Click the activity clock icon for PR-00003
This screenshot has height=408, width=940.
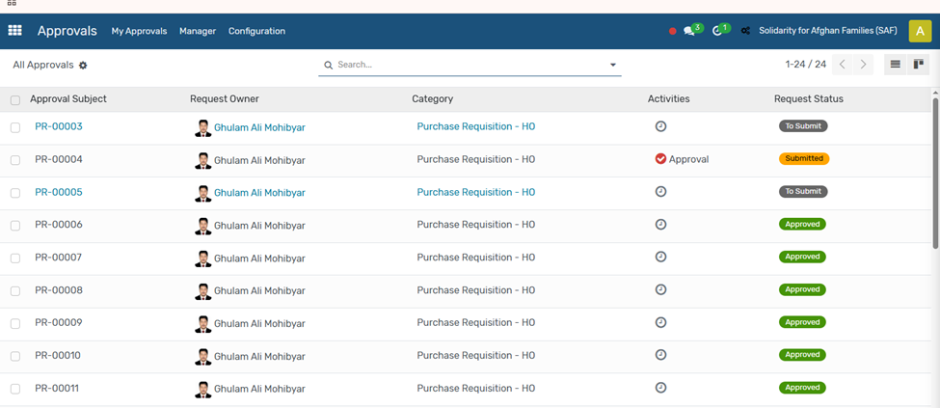660,126
